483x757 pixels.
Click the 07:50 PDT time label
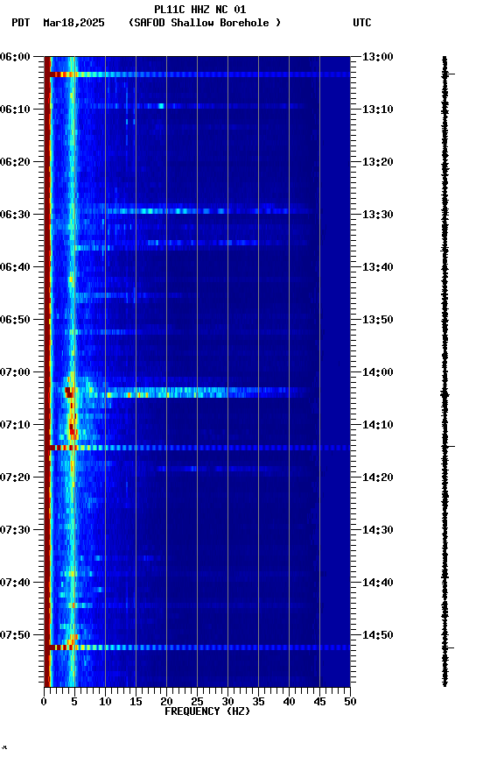click(15, 635)
